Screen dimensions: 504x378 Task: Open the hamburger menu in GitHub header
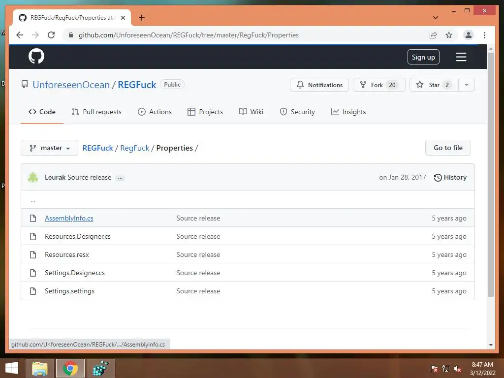461,57
